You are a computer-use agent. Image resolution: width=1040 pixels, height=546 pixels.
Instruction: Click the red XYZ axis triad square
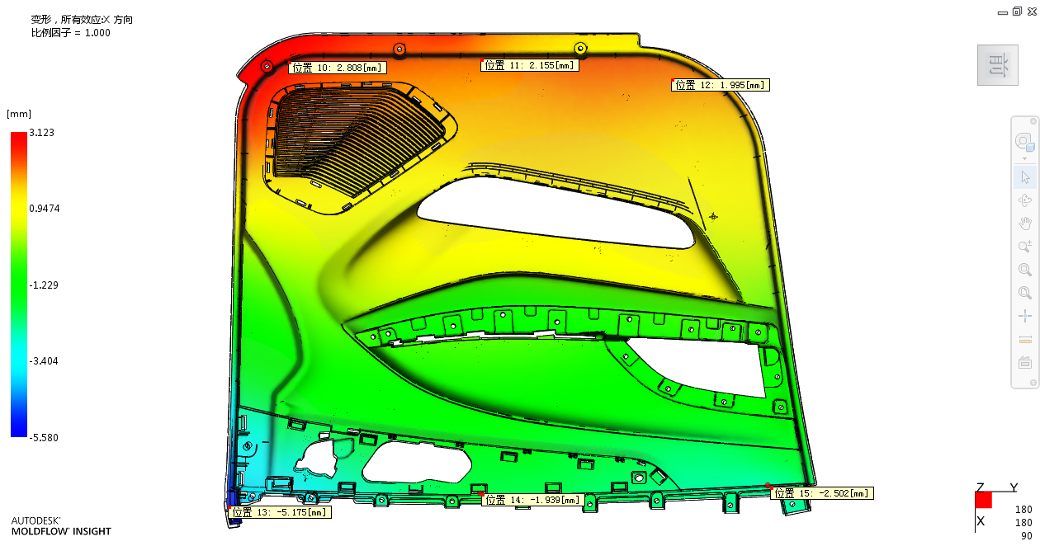coord(983,500)
